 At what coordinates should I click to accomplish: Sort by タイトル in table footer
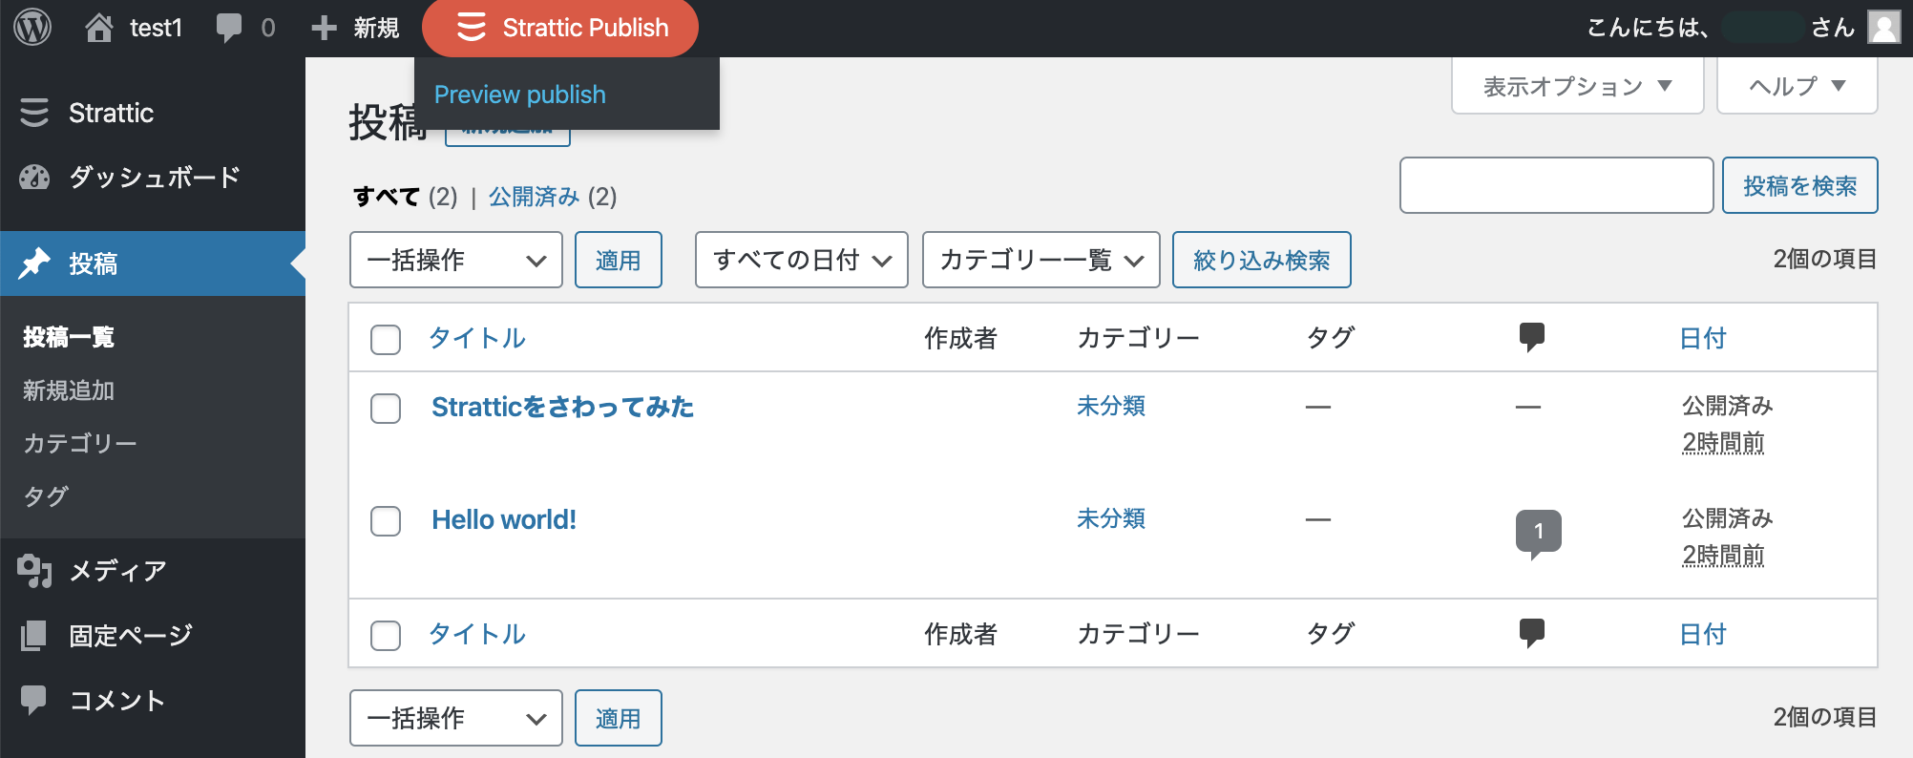coord(477,634)
